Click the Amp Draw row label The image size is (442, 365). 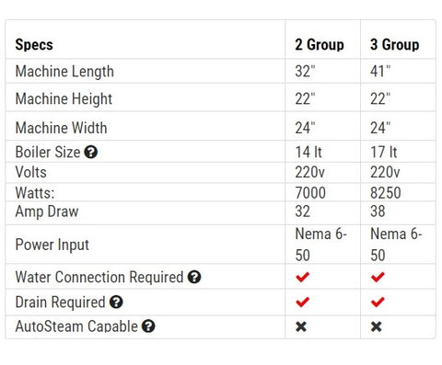pyautogui.click(x=47, y=211)
